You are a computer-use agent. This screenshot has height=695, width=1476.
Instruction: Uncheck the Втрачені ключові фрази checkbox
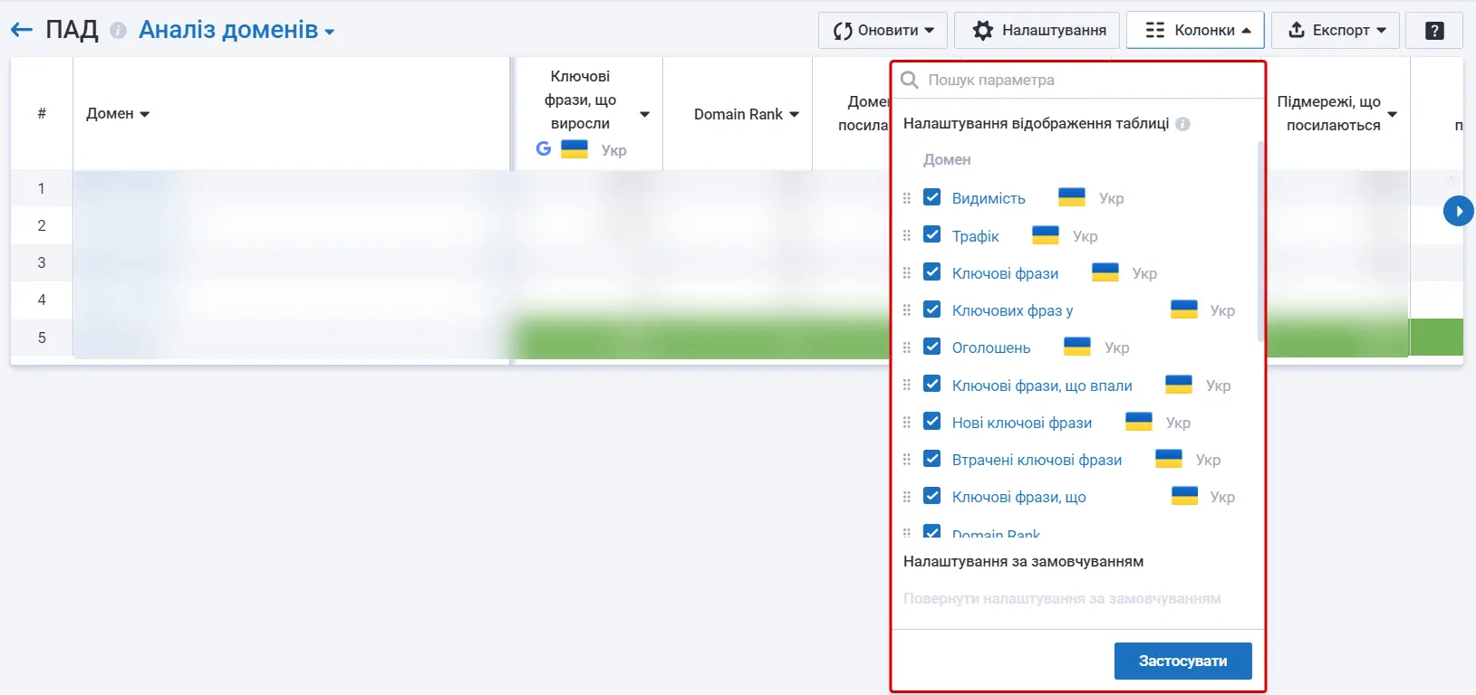(x=932, y=459)
